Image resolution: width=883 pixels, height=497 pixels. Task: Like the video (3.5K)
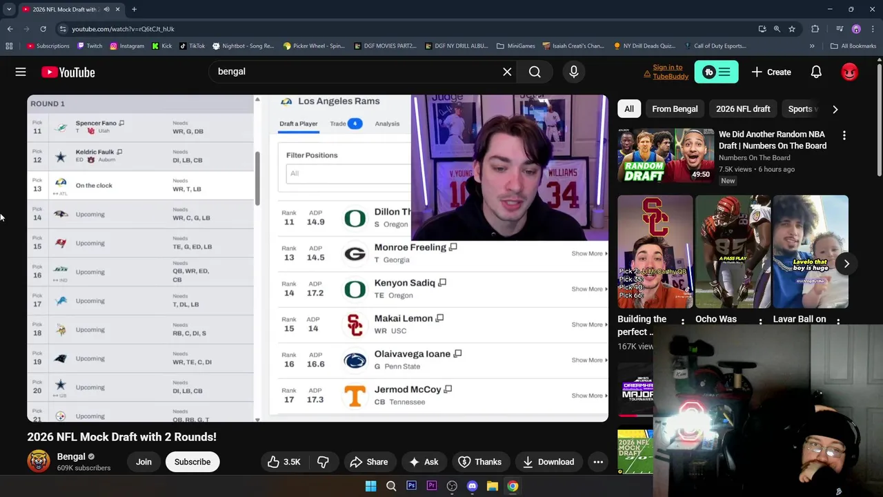coord(285,462)
